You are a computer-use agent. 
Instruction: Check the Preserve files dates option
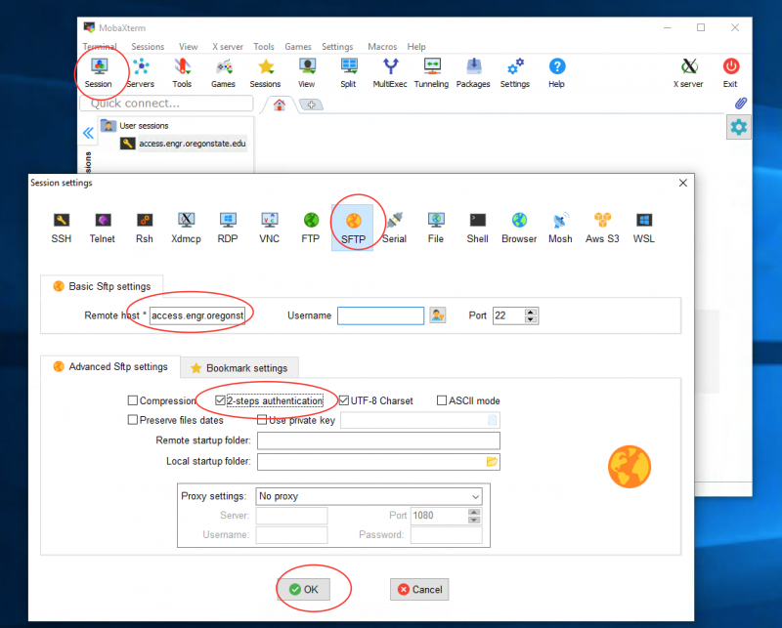pos(133,420)
